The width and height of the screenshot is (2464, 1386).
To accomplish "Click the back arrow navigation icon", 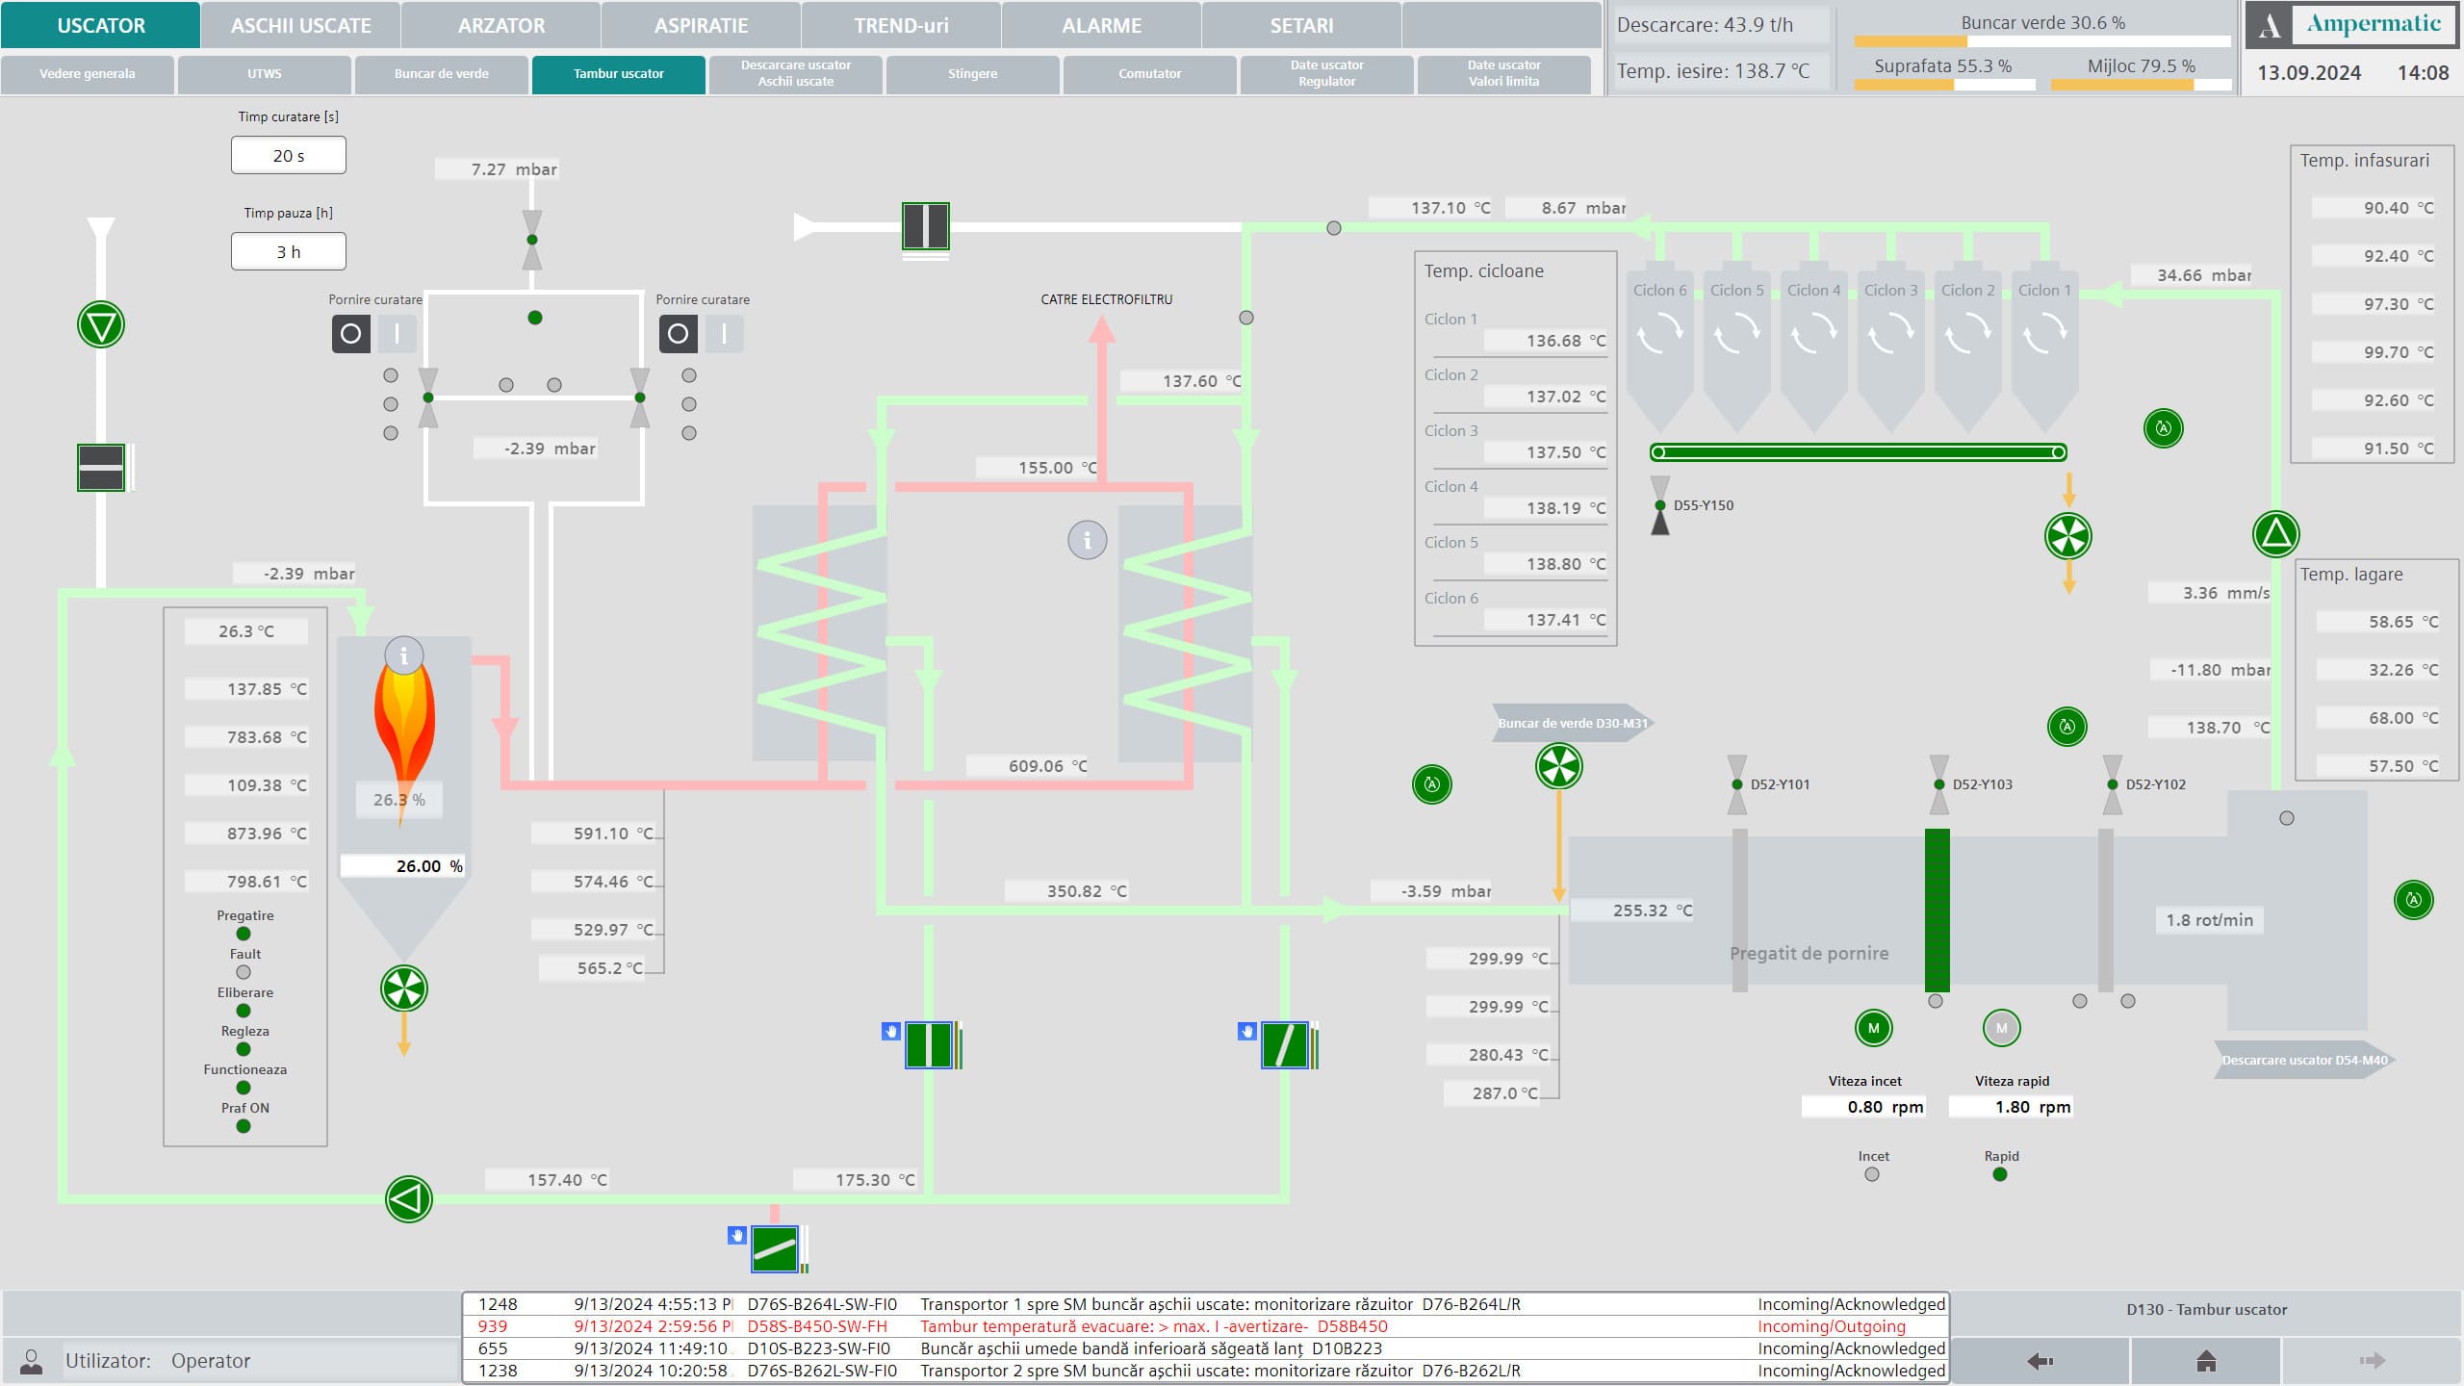I will pos(2040,1360).
